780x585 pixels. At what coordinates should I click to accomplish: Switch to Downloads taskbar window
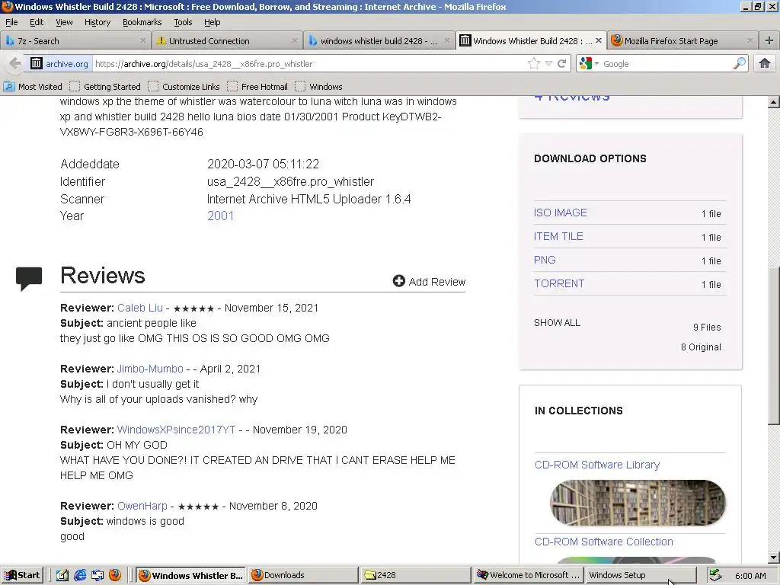pyautogui.click(x=303, y=575)
